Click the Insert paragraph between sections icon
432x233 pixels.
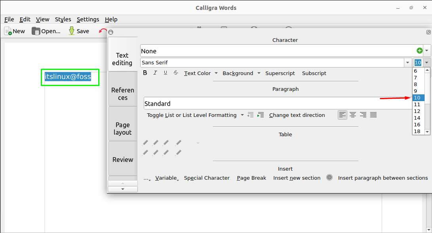[329, 177]
